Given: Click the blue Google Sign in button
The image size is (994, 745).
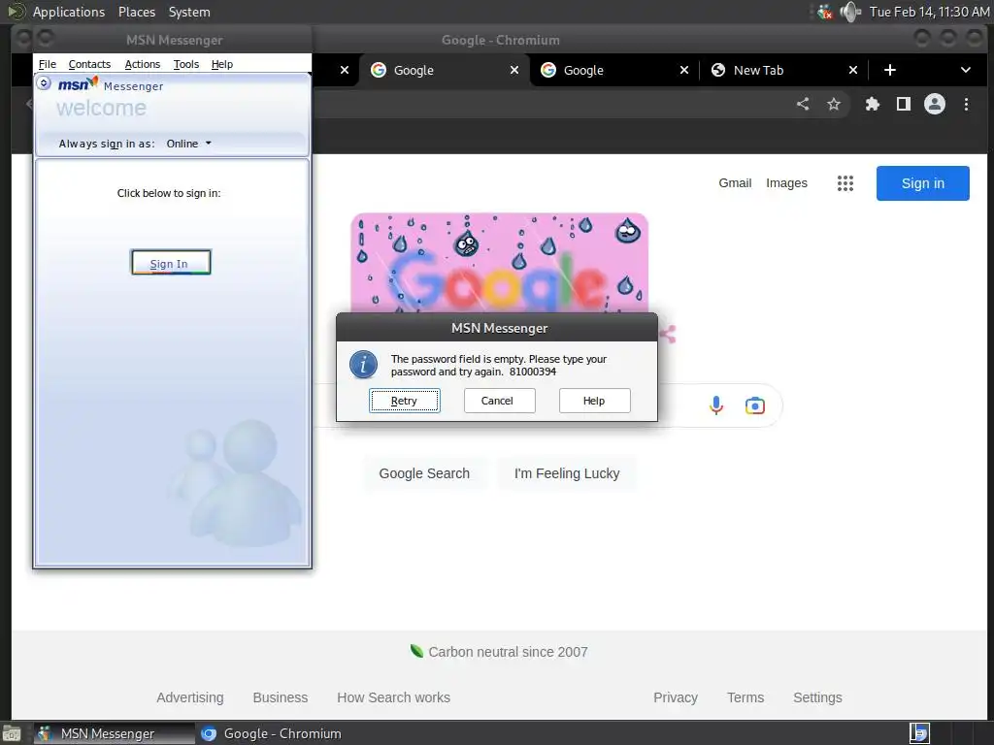Looking at the screenshot, I should click(x=922, y=183).
